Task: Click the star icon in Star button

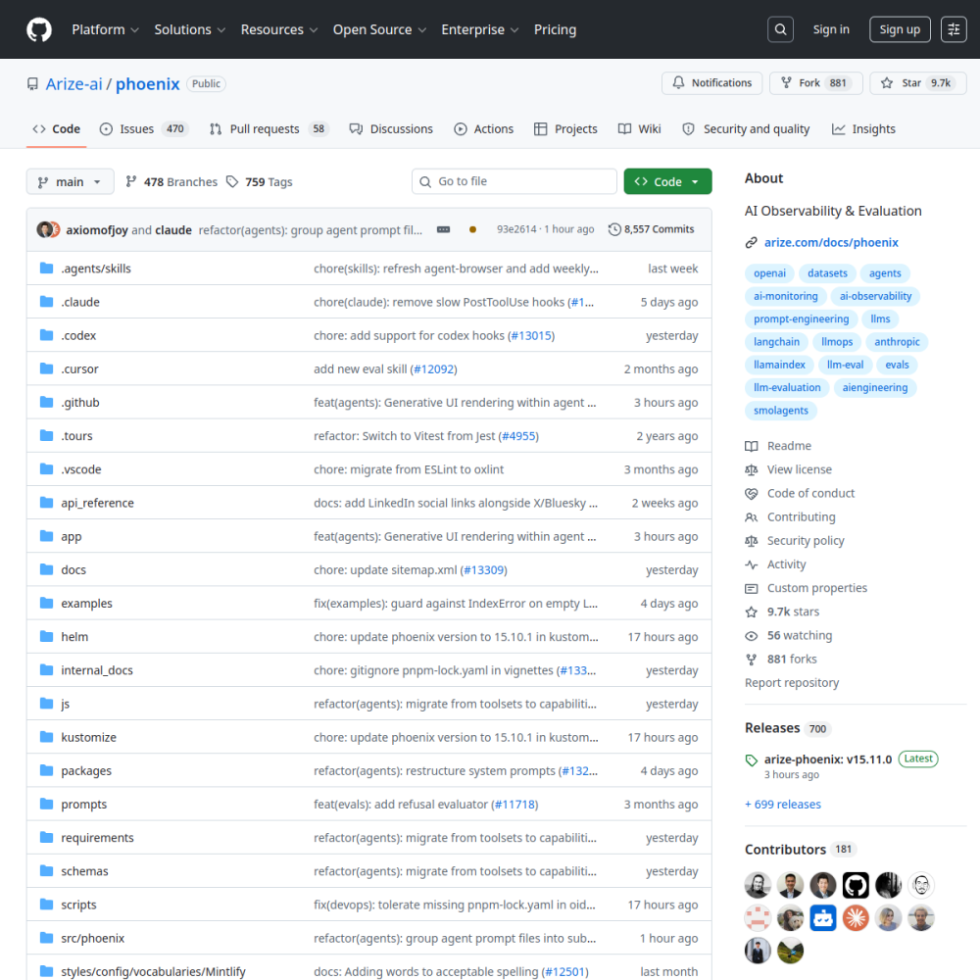Action: tap(886, 82)
